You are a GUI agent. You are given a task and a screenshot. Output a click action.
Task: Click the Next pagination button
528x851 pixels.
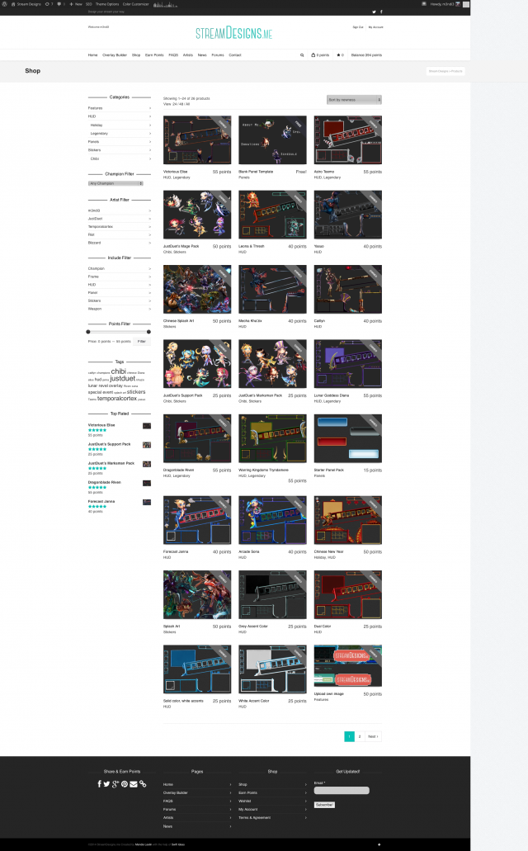tap(374, 736)
